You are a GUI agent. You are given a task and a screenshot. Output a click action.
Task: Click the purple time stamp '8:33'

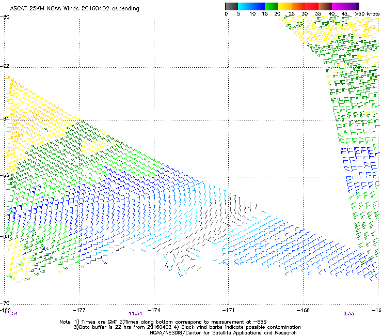[x=348, y=314]
